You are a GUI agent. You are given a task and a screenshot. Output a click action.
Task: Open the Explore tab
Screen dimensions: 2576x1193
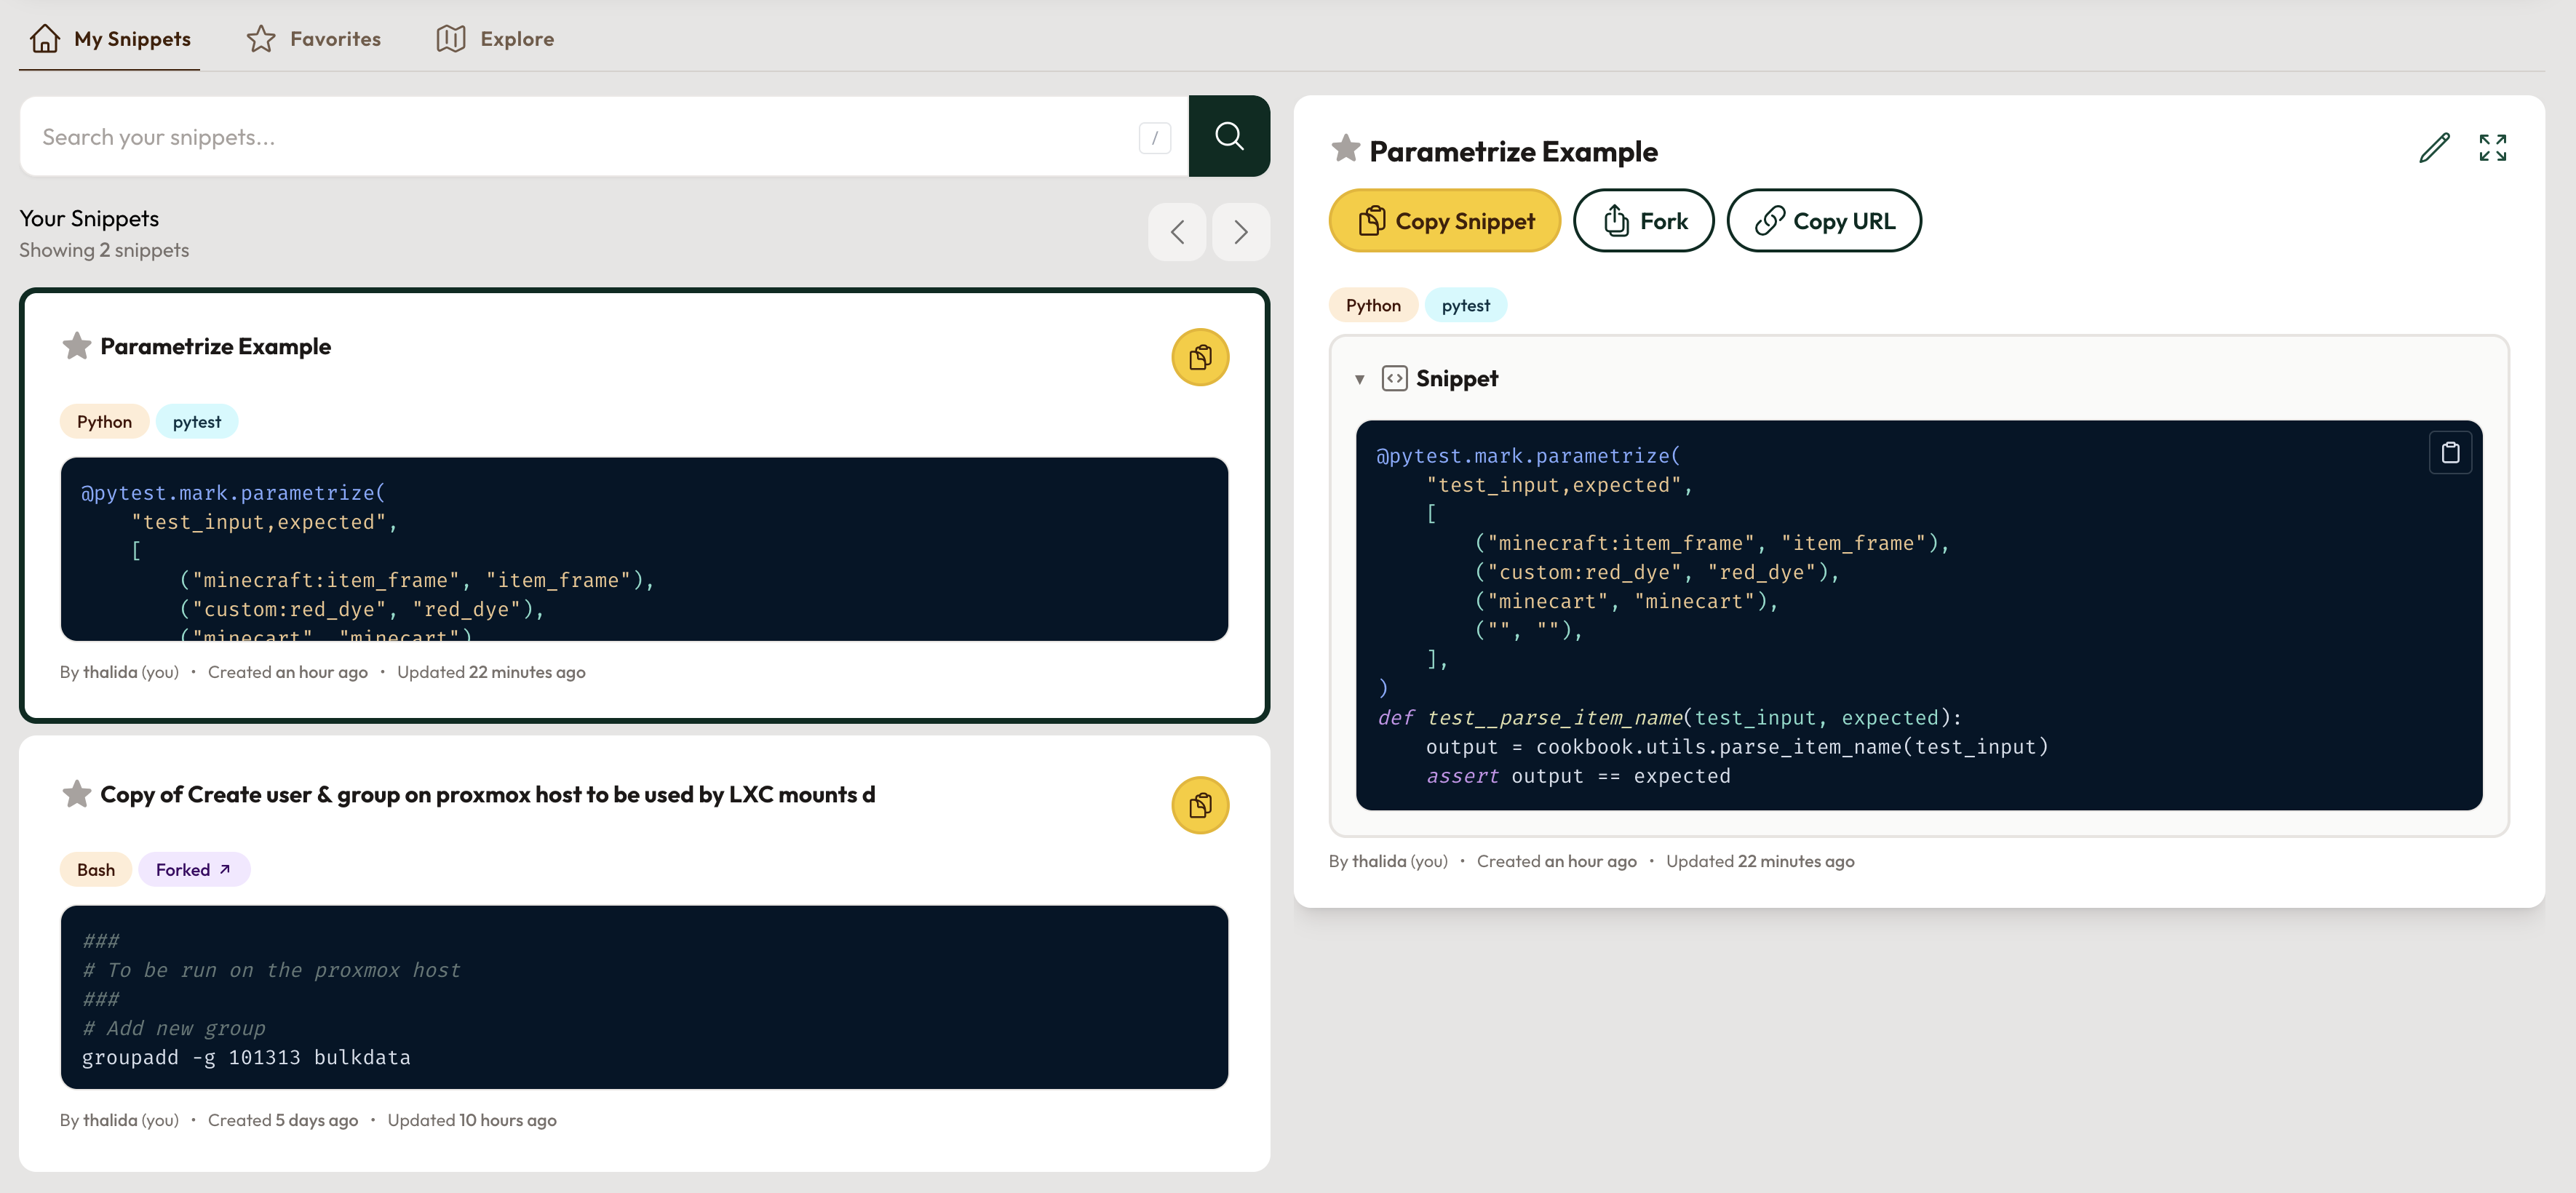(495, 39)
